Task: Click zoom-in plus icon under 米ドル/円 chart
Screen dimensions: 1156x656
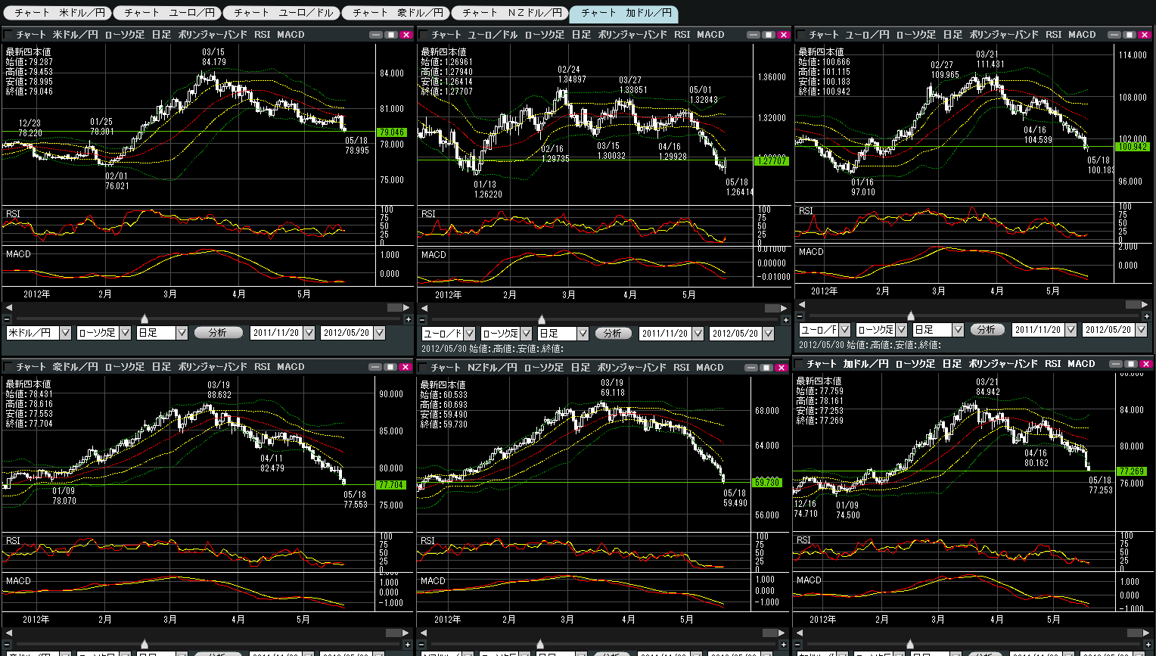Action: (x=407, y=319)
